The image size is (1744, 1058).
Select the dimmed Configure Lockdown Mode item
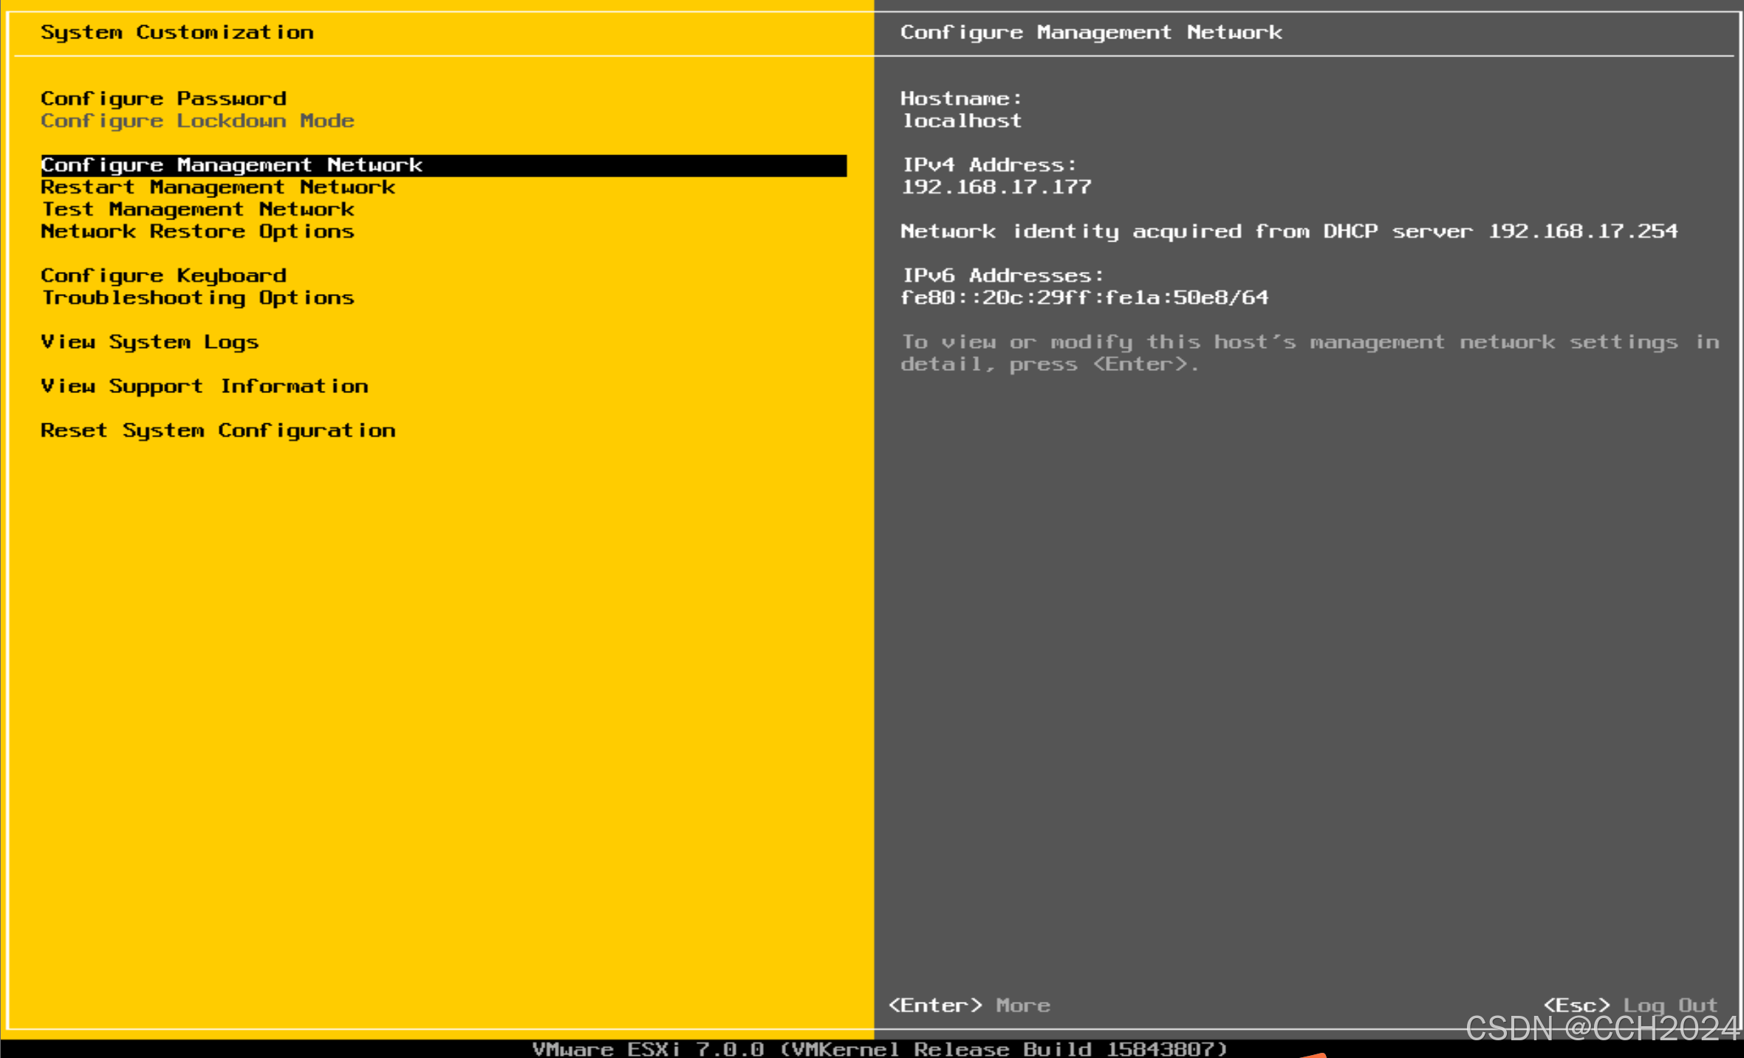point(197,120)
